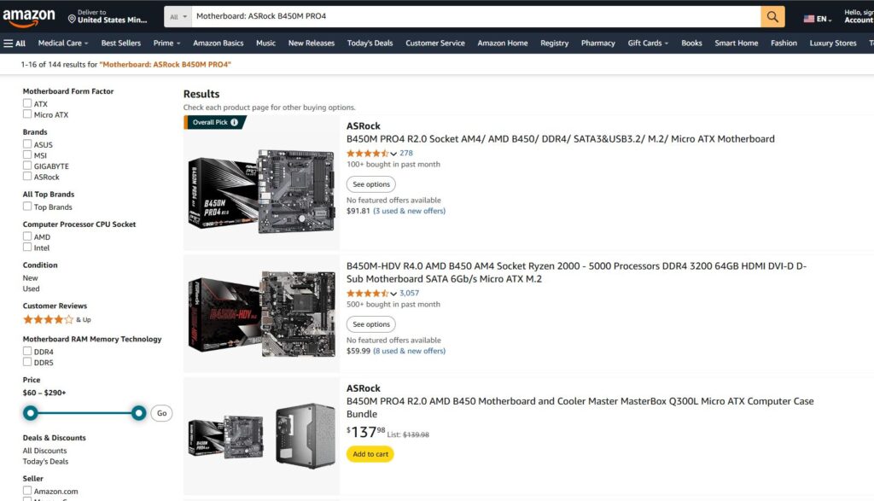Open Best Sellers in navigation bar
This screenshot has height=501, width=874.
(x=121, y=44)
